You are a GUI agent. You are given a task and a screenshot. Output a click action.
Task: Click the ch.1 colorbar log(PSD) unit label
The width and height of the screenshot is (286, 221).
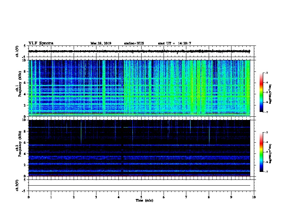click(x=270, y=94)
